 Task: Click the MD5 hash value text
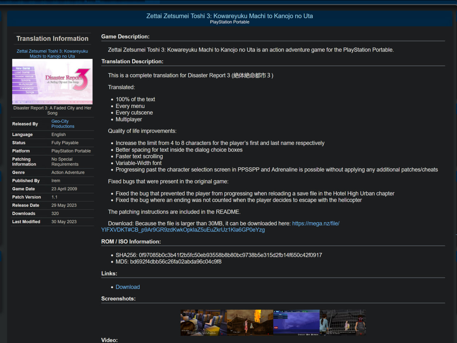[x=176, y=261]
